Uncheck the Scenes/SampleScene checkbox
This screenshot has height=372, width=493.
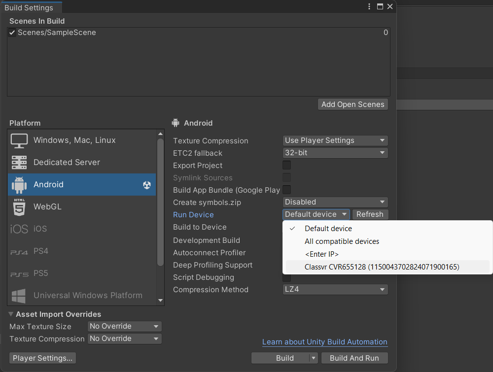(12, 33)
